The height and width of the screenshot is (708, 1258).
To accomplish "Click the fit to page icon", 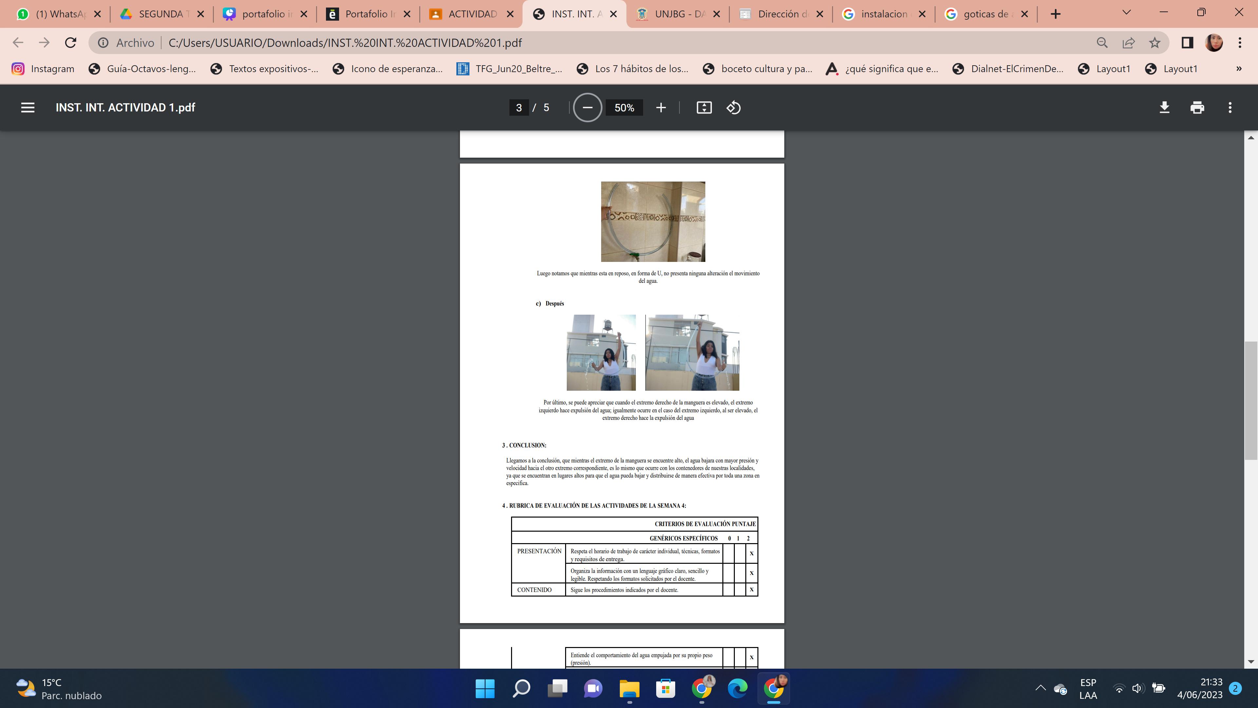I will coord(704,108).
